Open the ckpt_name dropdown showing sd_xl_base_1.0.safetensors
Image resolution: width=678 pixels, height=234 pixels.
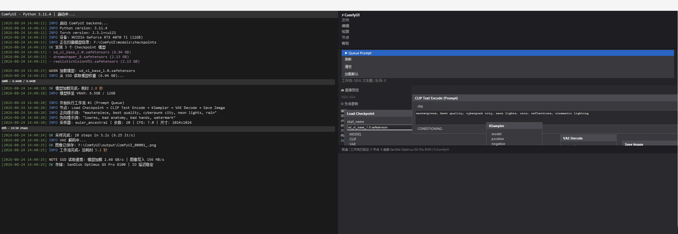tap(379, 127)
